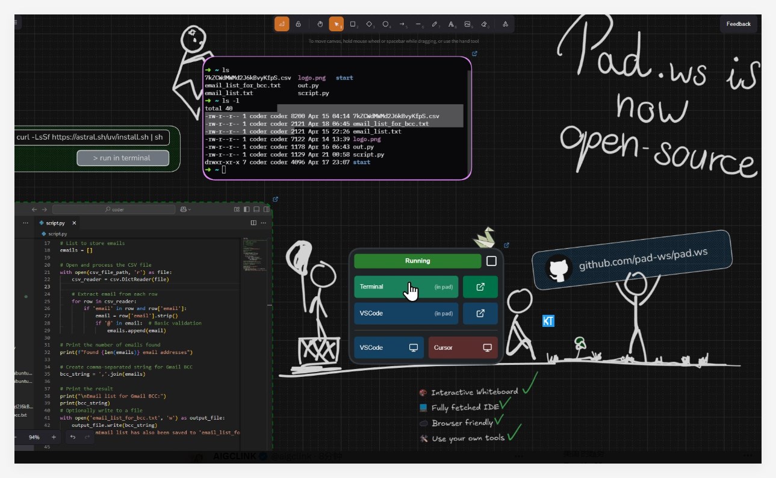Select the Arrow drawing tool

pos(402,24)
